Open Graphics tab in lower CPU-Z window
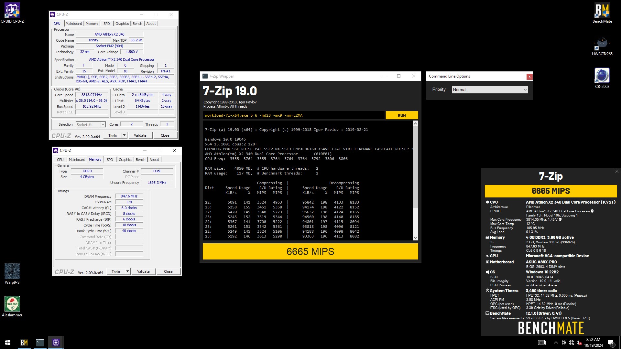621x349 pixels. pyautogui.click(x=125, y=160)
